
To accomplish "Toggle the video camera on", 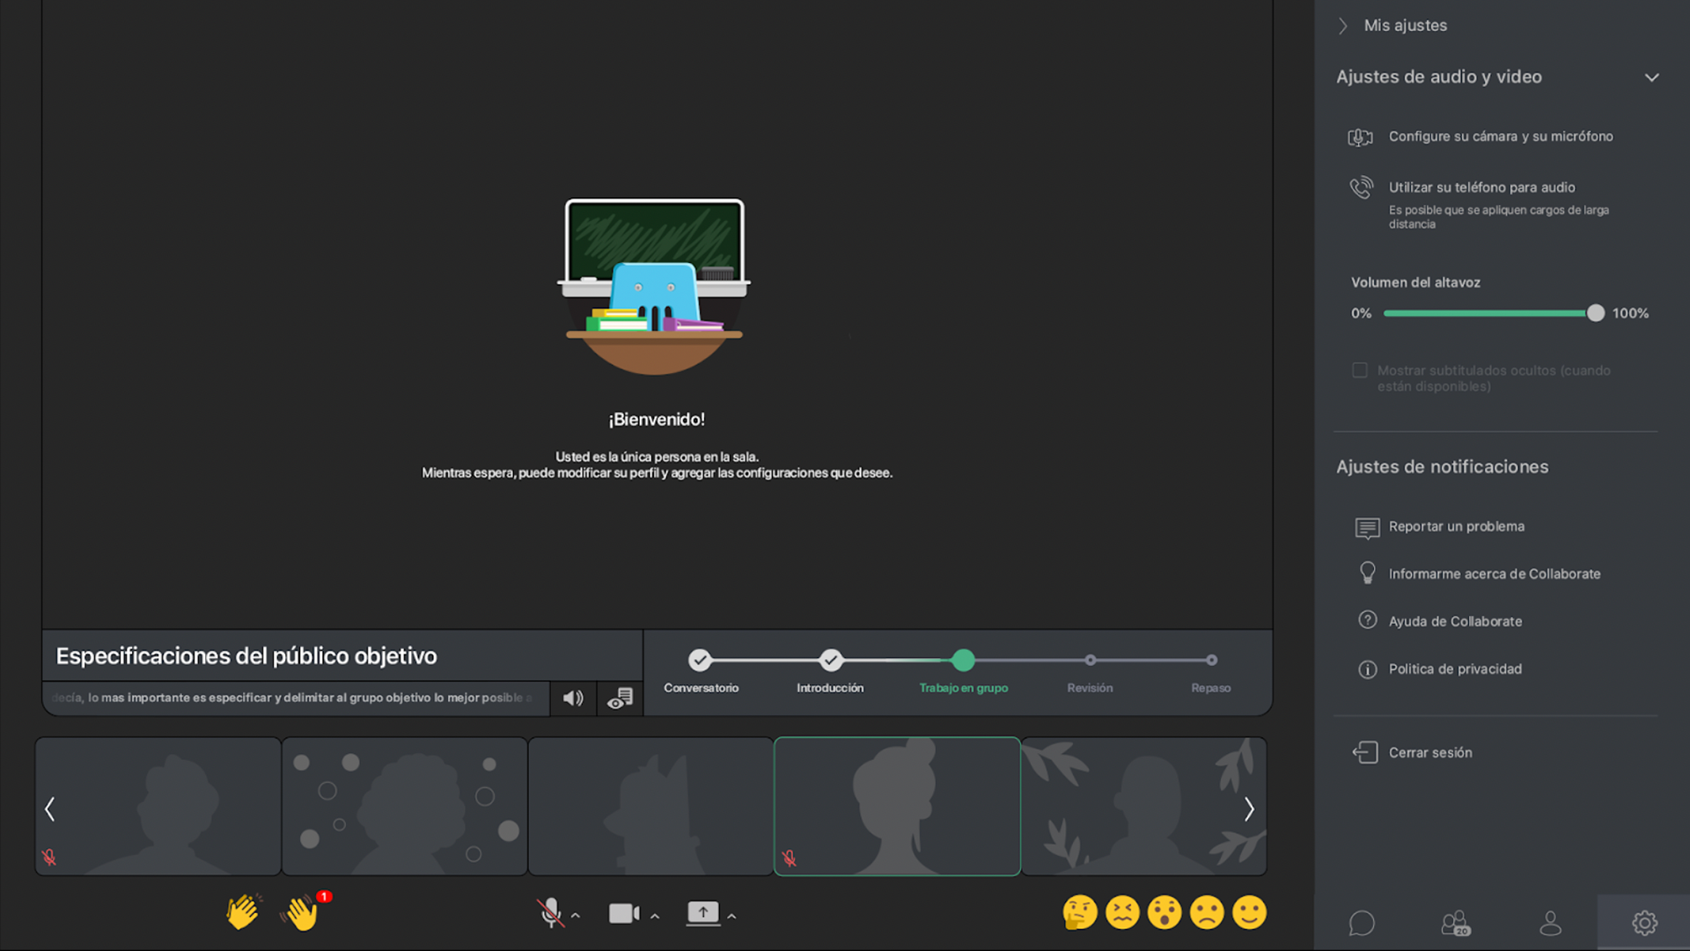I will point(623,914).
